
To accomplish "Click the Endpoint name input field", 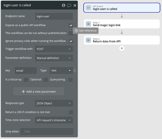I will tap(54, 16).
